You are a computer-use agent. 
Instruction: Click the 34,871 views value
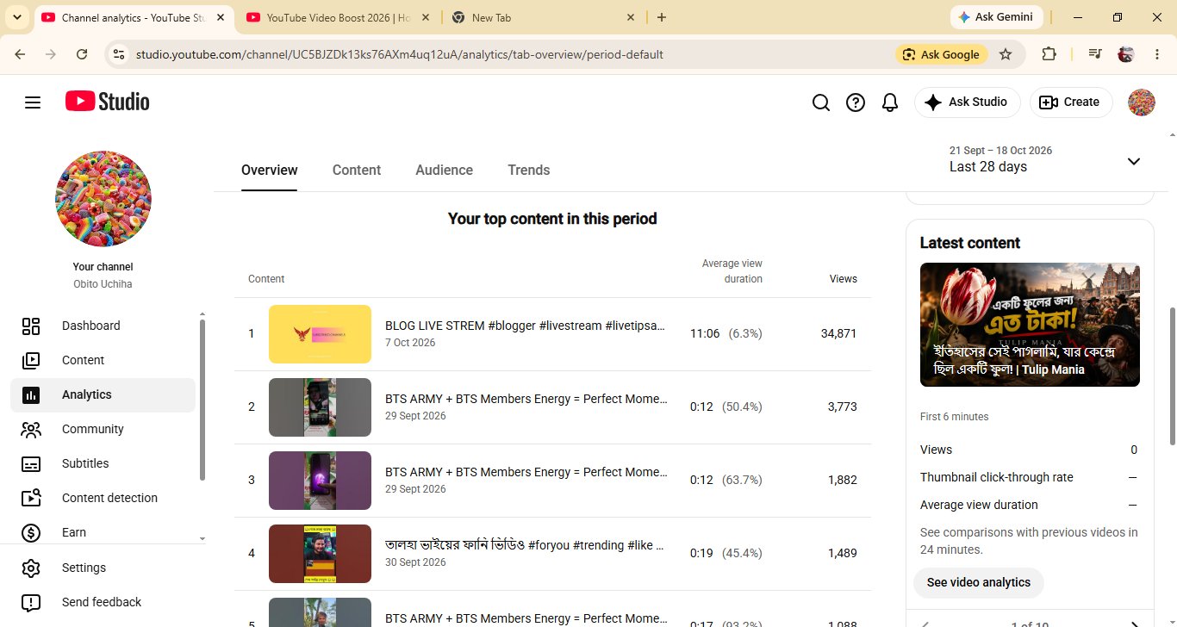point(838,333)
